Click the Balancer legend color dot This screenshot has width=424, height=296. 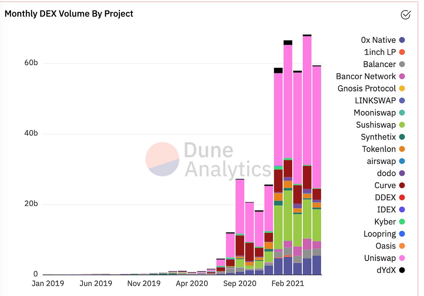[x=402, y=64]
